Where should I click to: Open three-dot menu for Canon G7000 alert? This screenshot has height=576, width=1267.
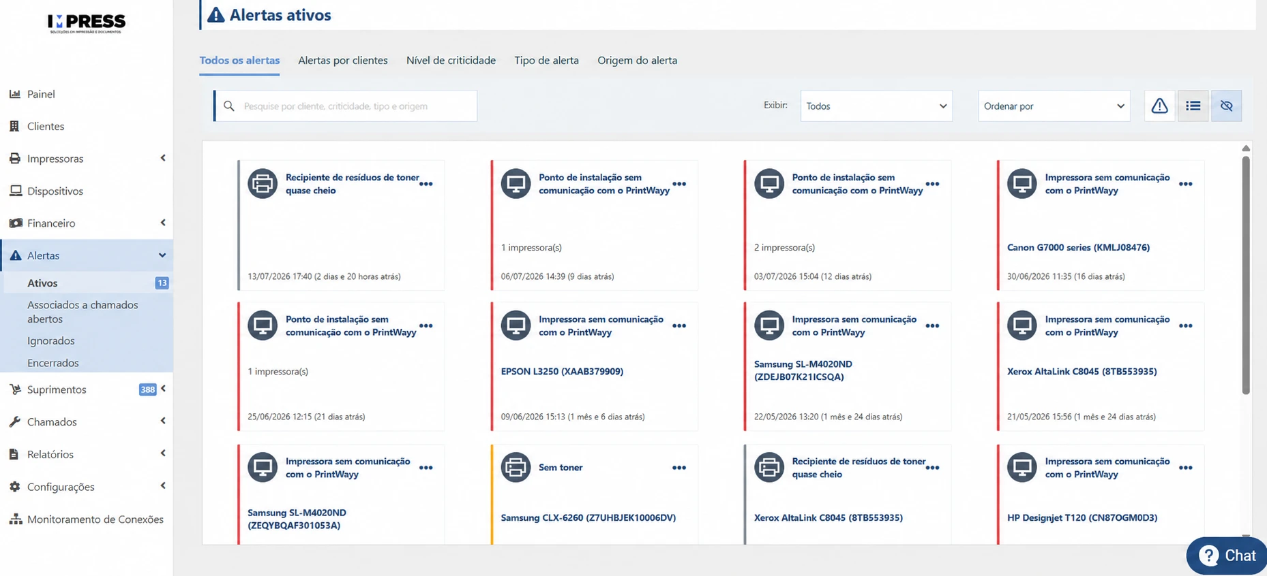tap(1186, 184)
